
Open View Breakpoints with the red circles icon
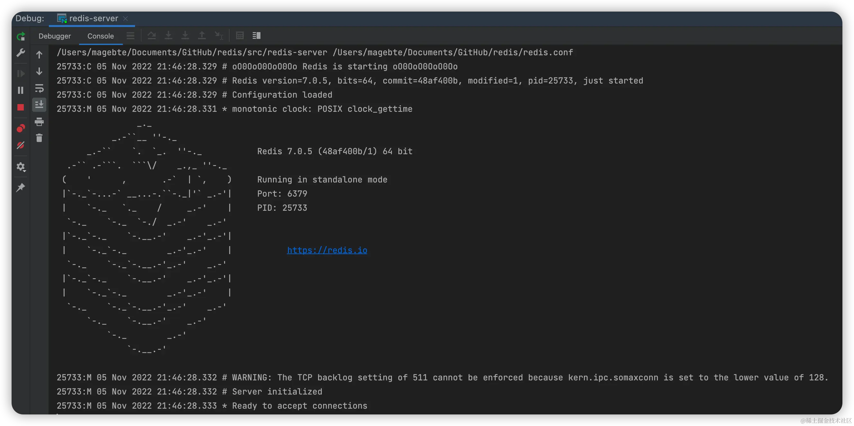[x=21, y=128]
